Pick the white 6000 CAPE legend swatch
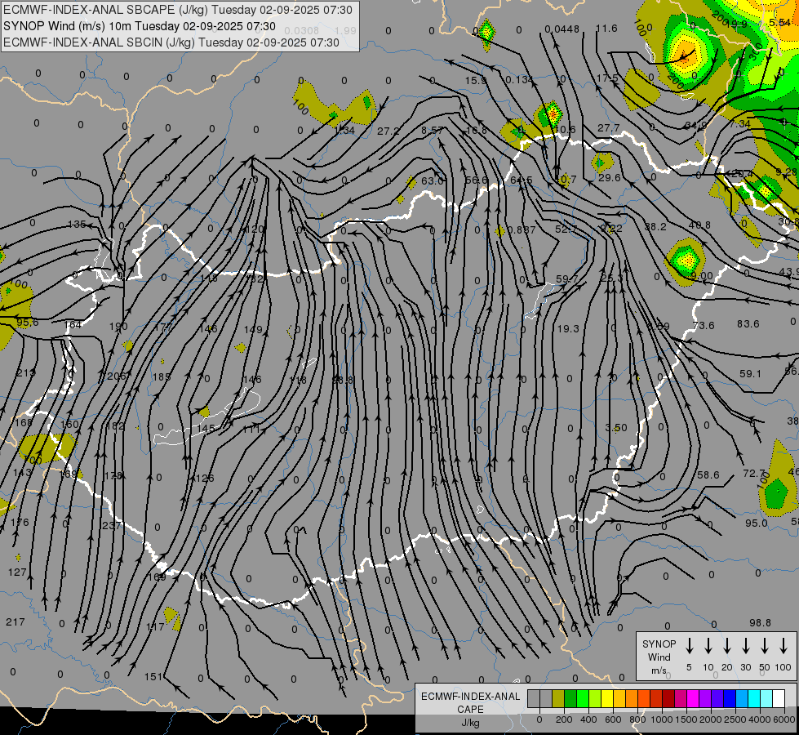Screen dimensions: 799x735 pos(779,699)
